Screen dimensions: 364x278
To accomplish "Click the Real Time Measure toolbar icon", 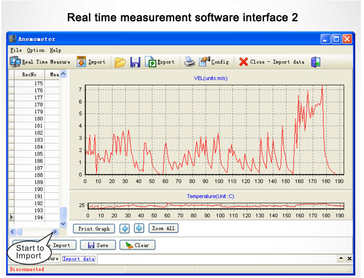I will 15,62.
